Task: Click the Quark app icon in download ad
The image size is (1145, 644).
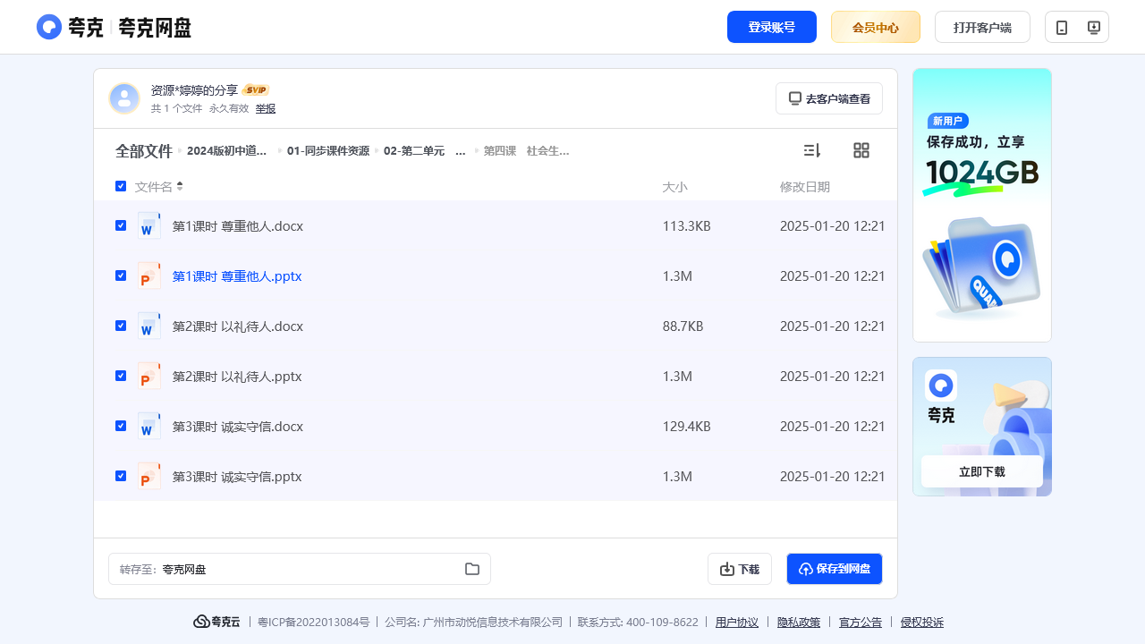Action: (x=941, y=386)
